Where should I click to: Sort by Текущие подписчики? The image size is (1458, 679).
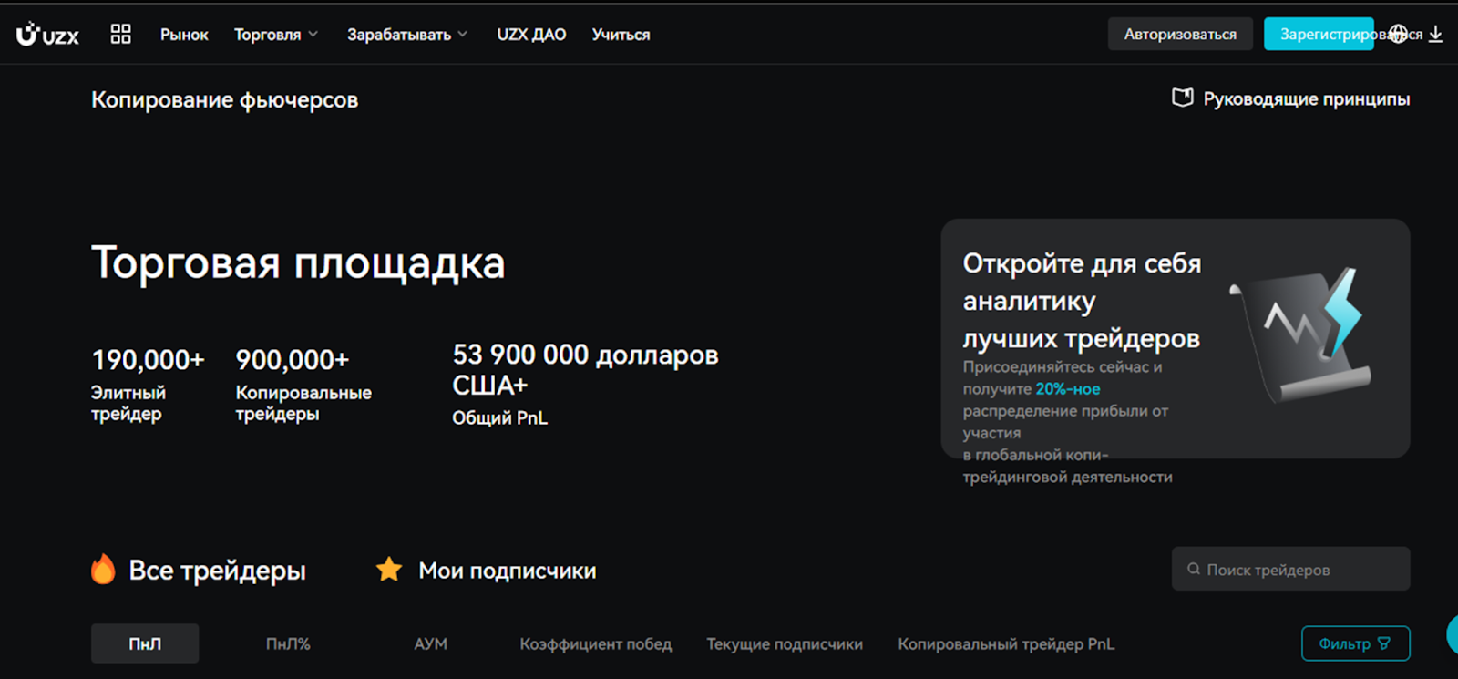785,643
